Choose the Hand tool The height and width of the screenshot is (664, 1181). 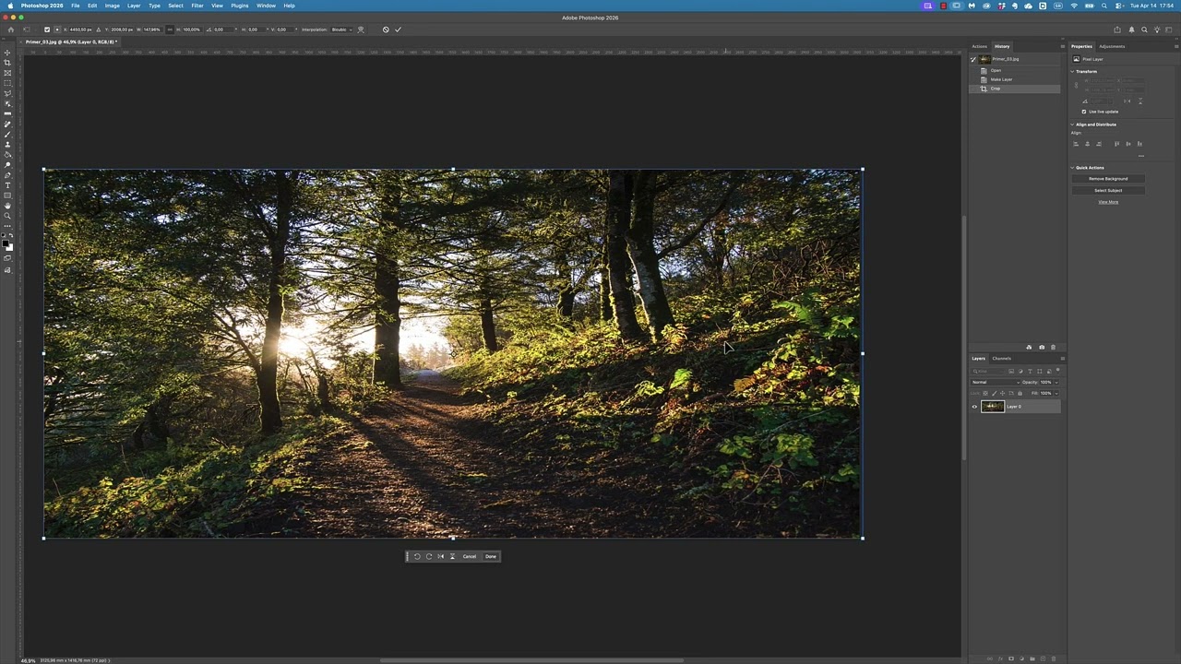7,206
